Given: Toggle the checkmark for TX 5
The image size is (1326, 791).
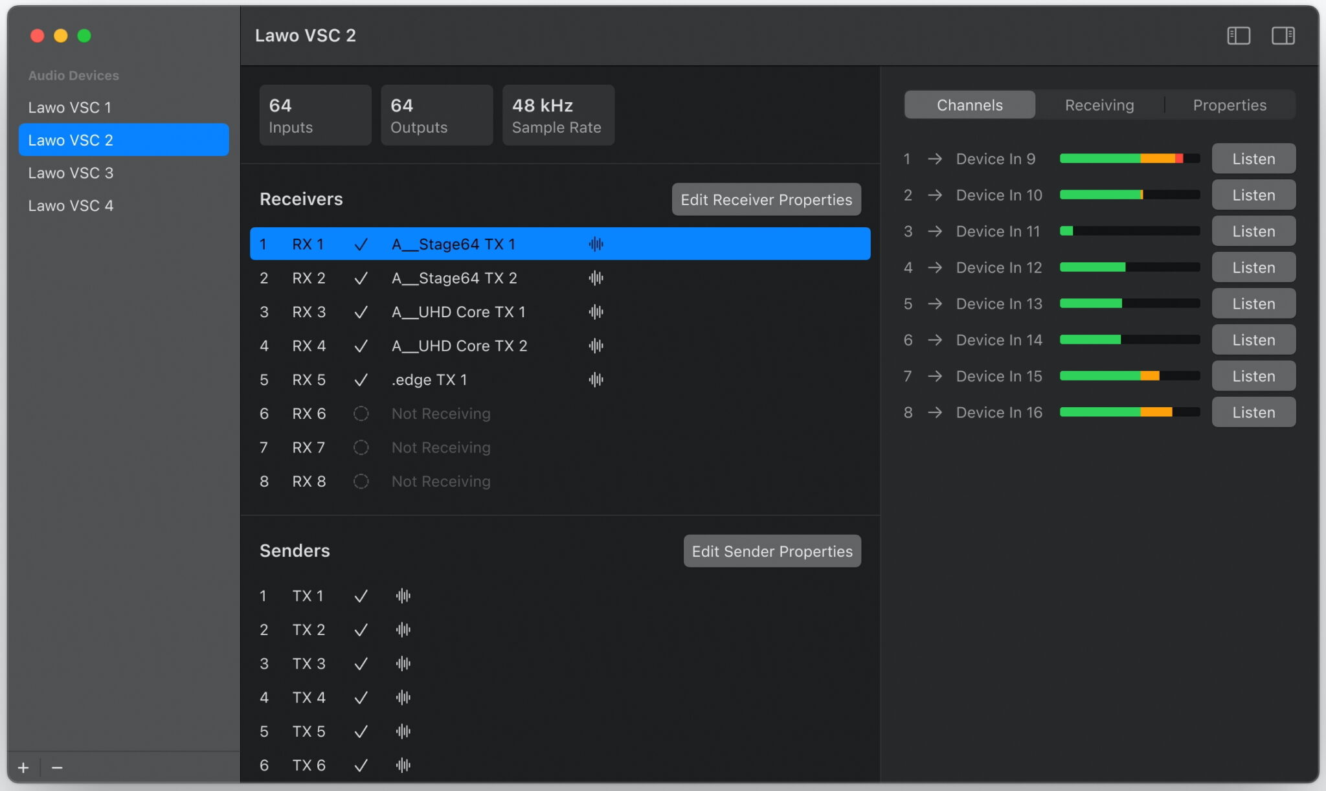Looking at the screenshot, I should (x=361, y=731).
